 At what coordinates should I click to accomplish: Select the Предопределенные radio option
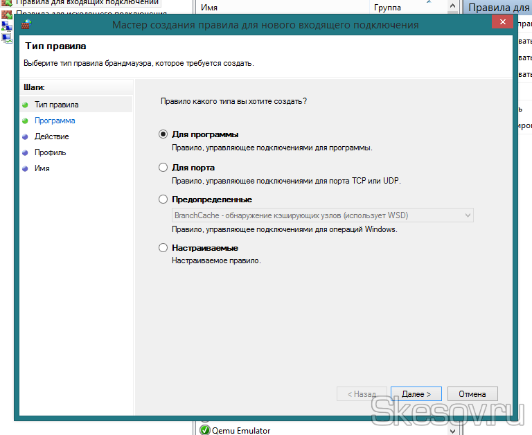[163, 199]
